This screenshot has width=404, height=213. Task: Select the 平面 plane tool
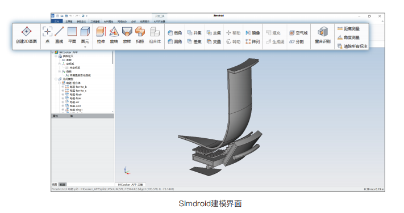click(x=72, y=35)
